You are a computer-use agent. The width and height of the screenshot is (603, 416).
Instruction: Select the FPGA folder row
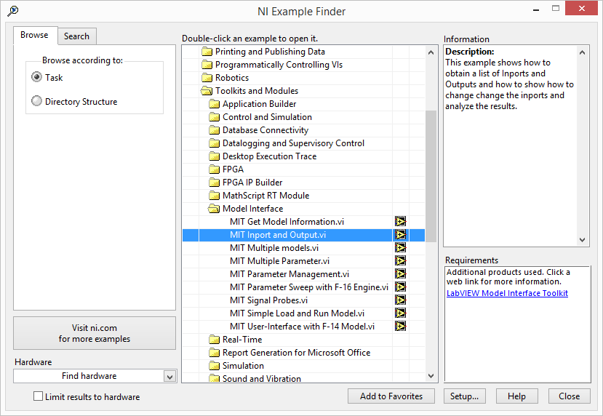[303, 169]
